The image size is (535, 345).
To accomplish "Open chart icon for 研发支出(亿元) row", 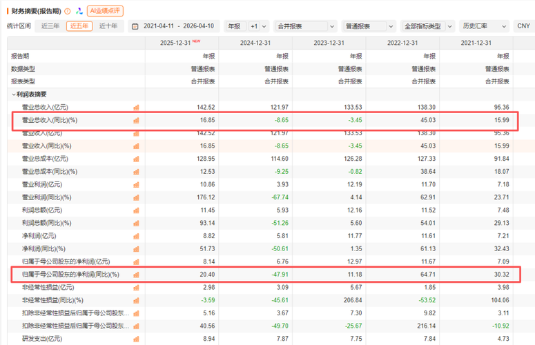I will click(136, 339).
